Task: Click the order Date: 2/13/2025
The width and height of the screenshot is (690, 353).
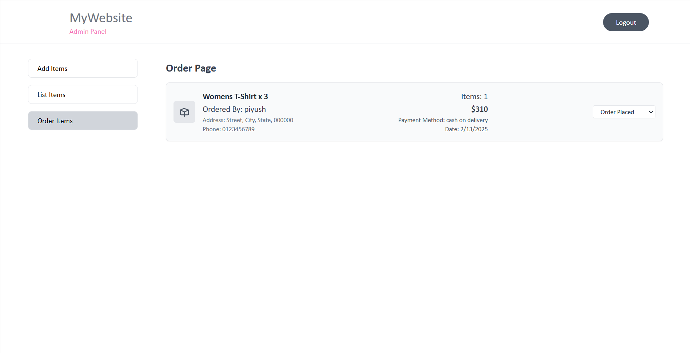Action: pos(466,129)
